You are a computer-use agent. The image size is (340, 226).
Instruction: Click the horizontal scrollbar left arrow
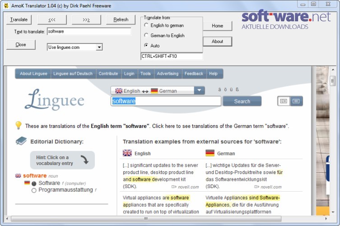(x=7, y=219)
